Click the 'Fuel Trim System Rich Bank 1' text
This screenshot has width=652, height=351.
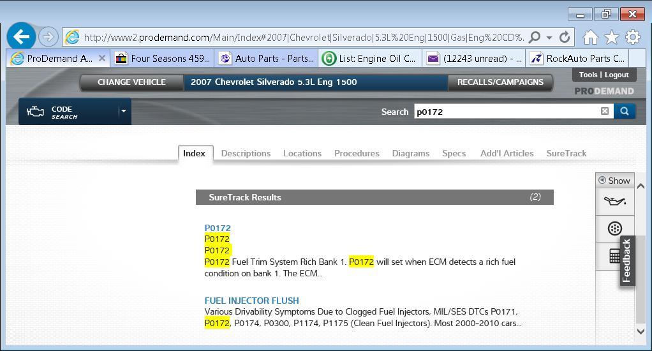coord(289,262)
